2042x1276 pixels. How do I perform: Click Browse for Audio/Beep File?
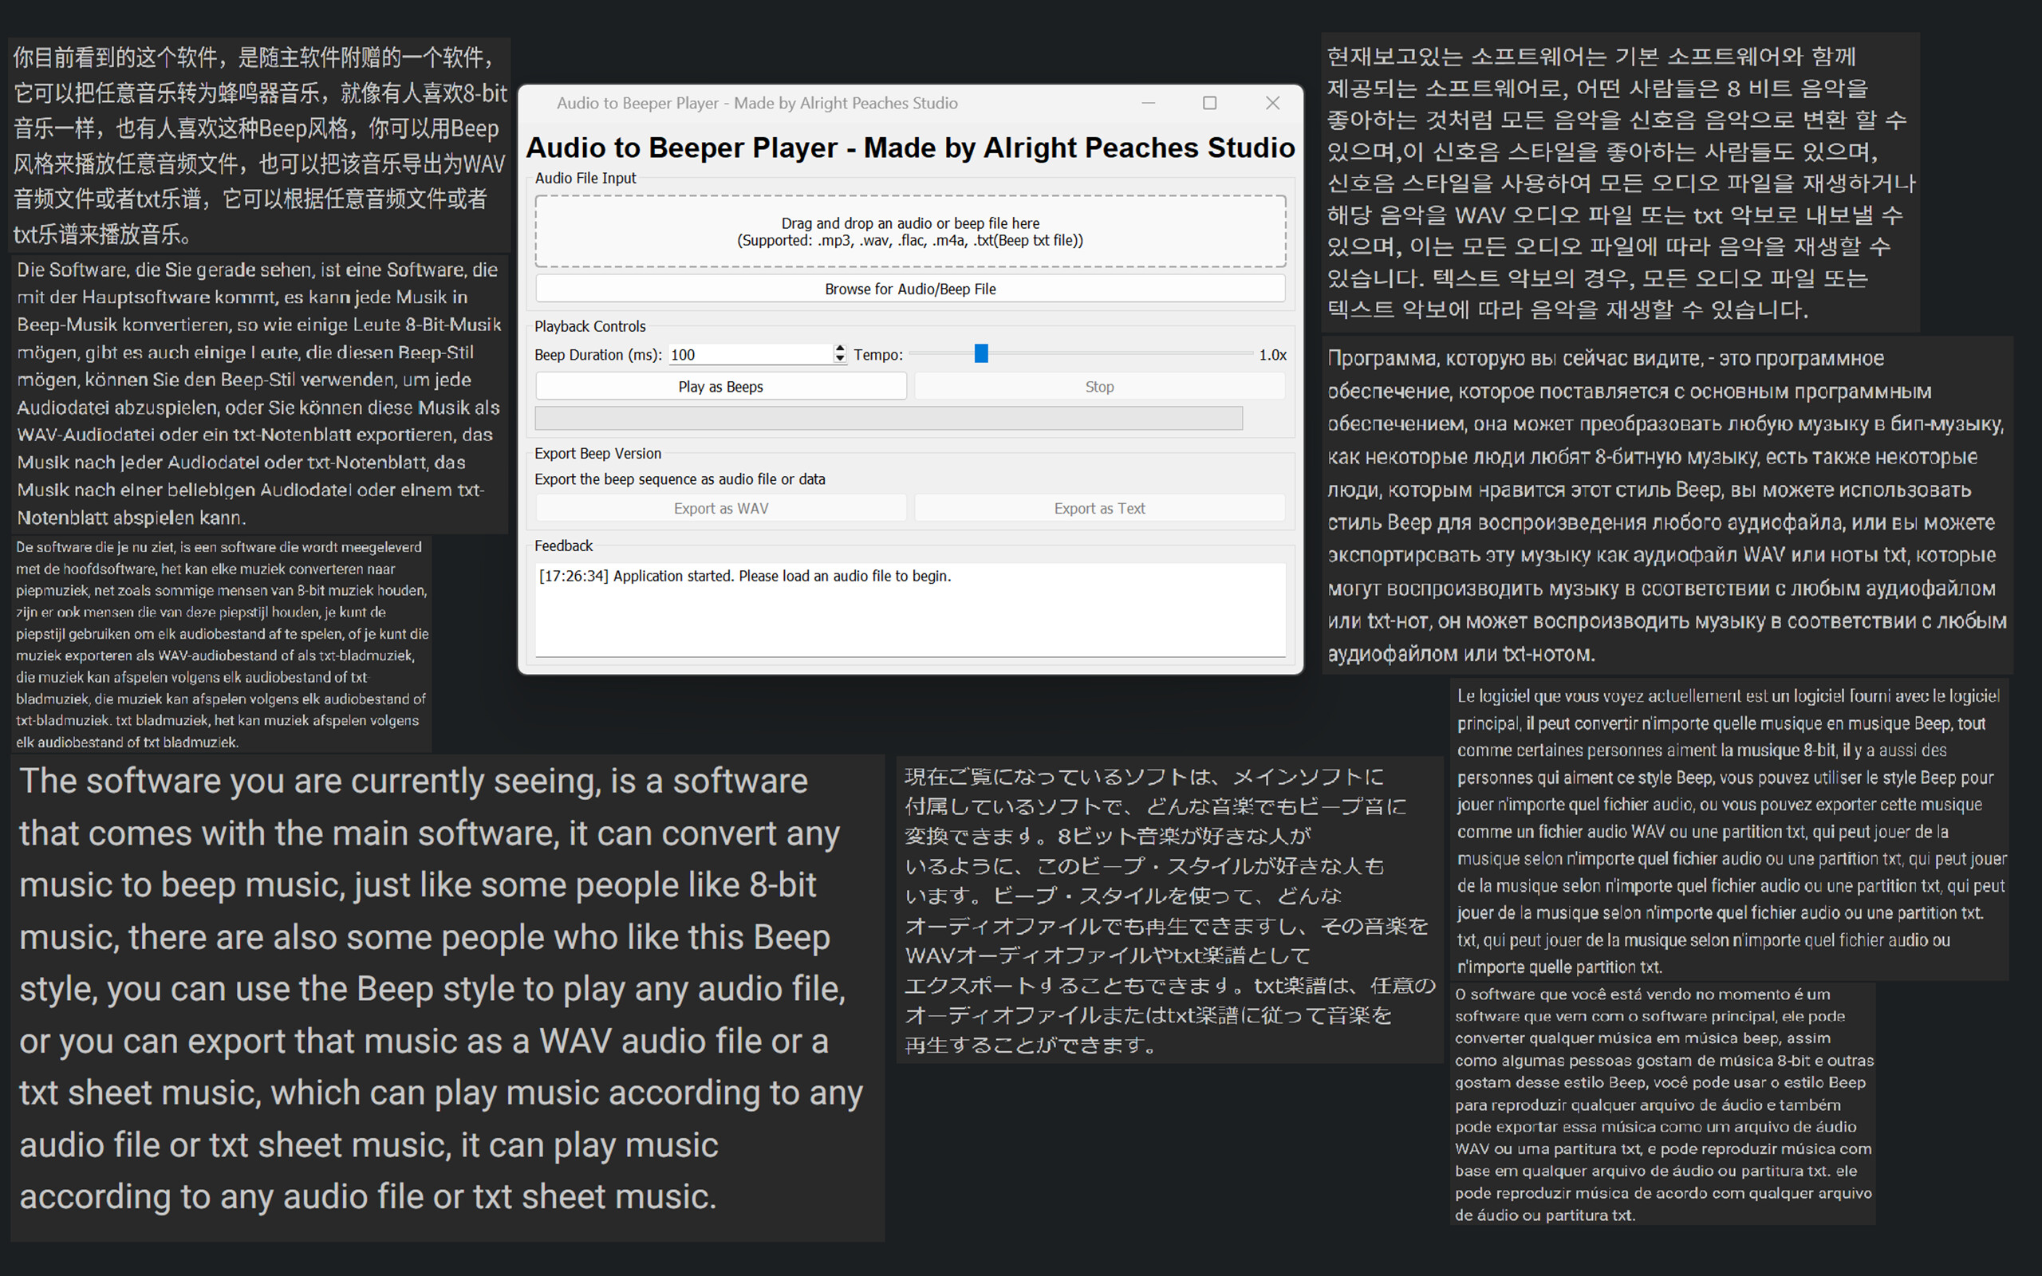pos(909,288)
